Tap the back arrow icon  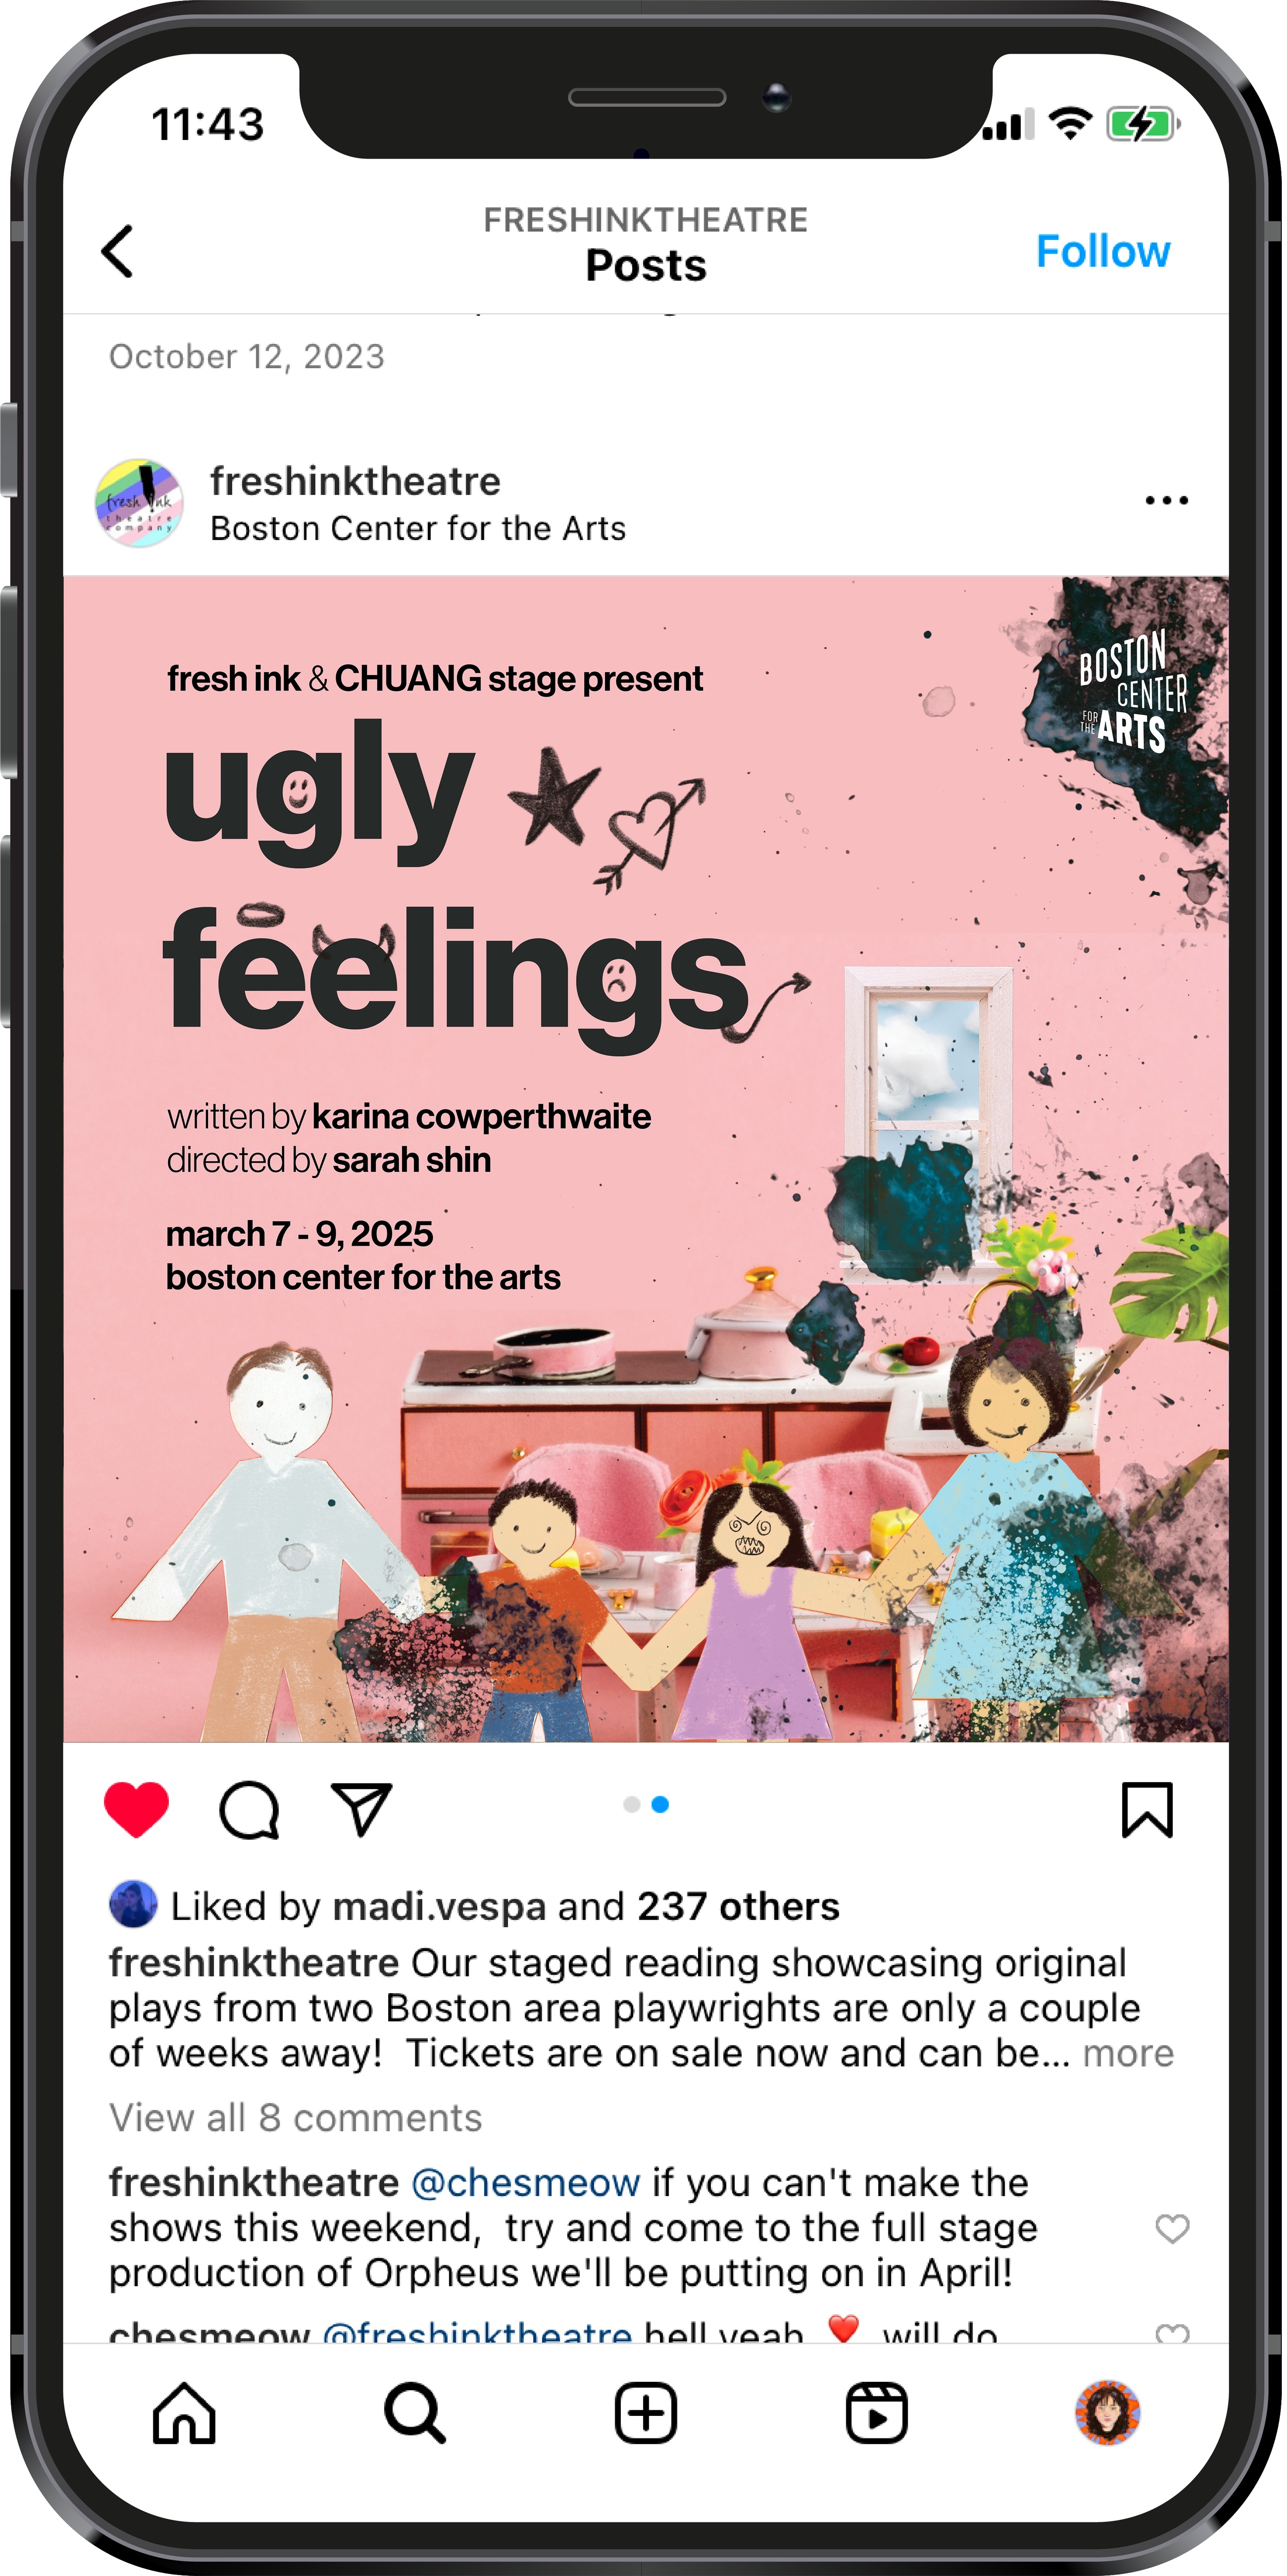(118, 251)
